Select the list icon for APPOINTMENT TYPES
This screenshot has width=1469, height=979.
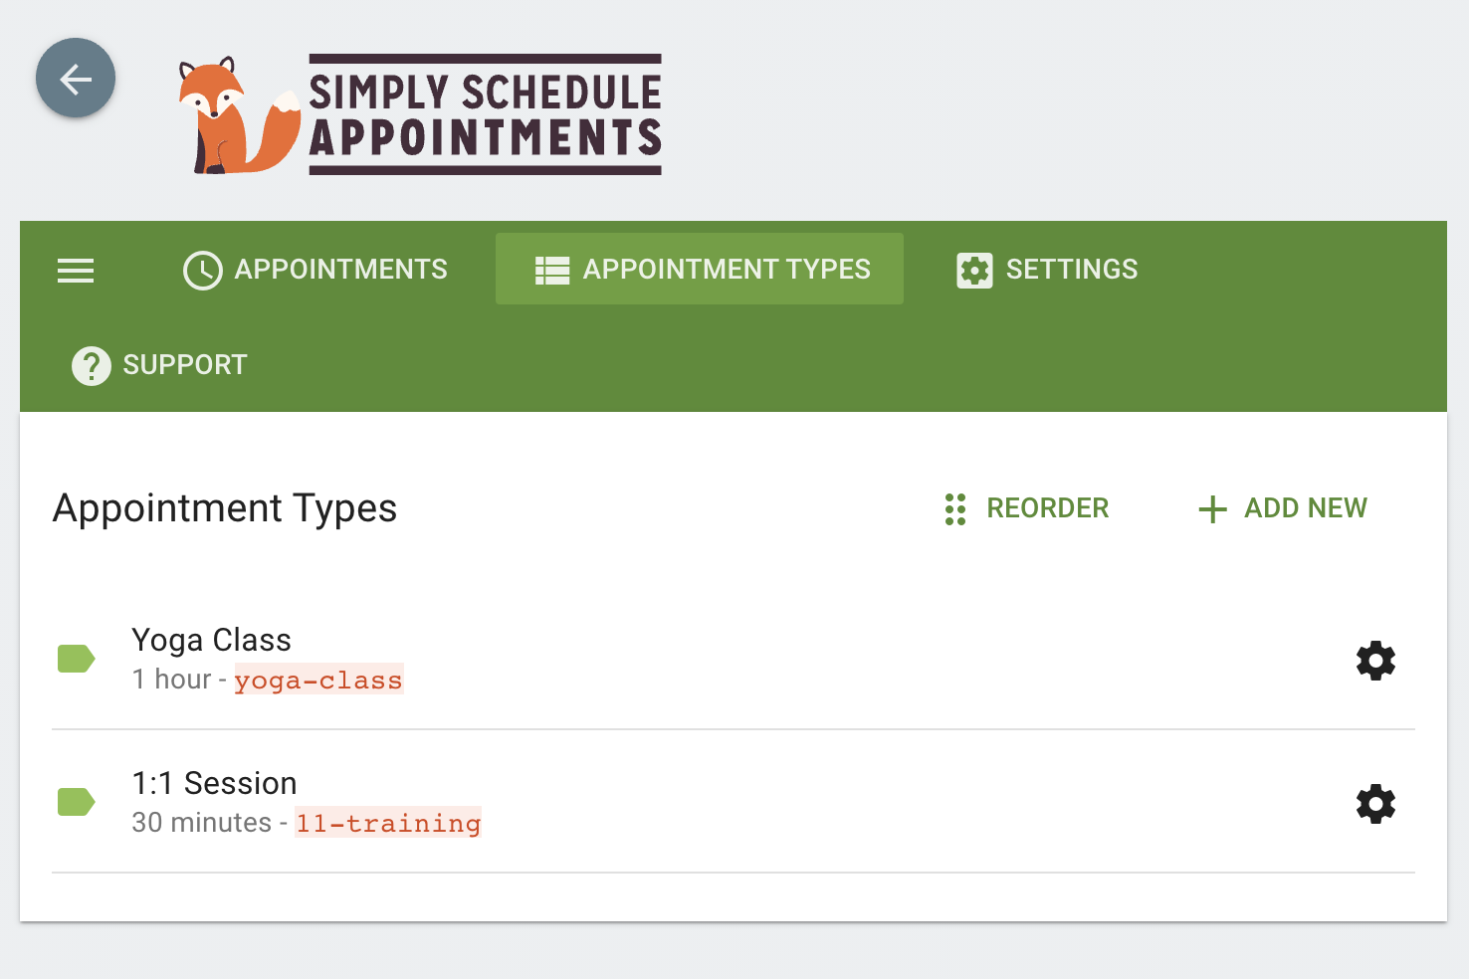point(550,269)
